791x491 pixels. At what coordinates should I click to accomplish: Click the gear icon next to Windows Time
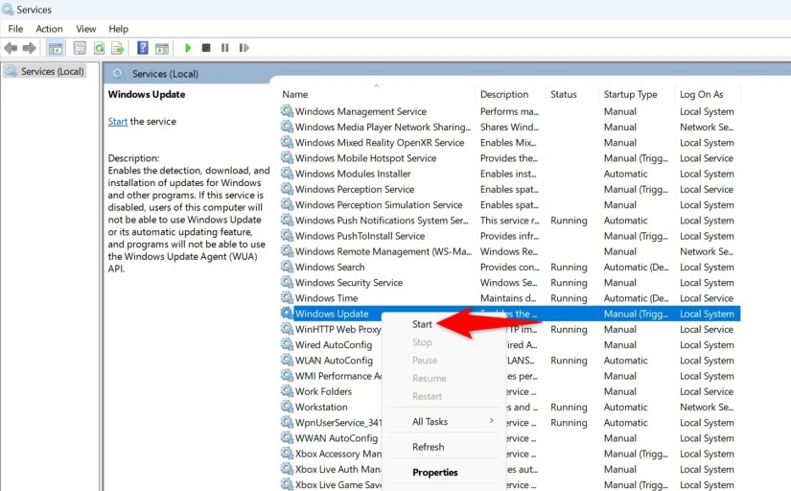[x=287, y=297]
